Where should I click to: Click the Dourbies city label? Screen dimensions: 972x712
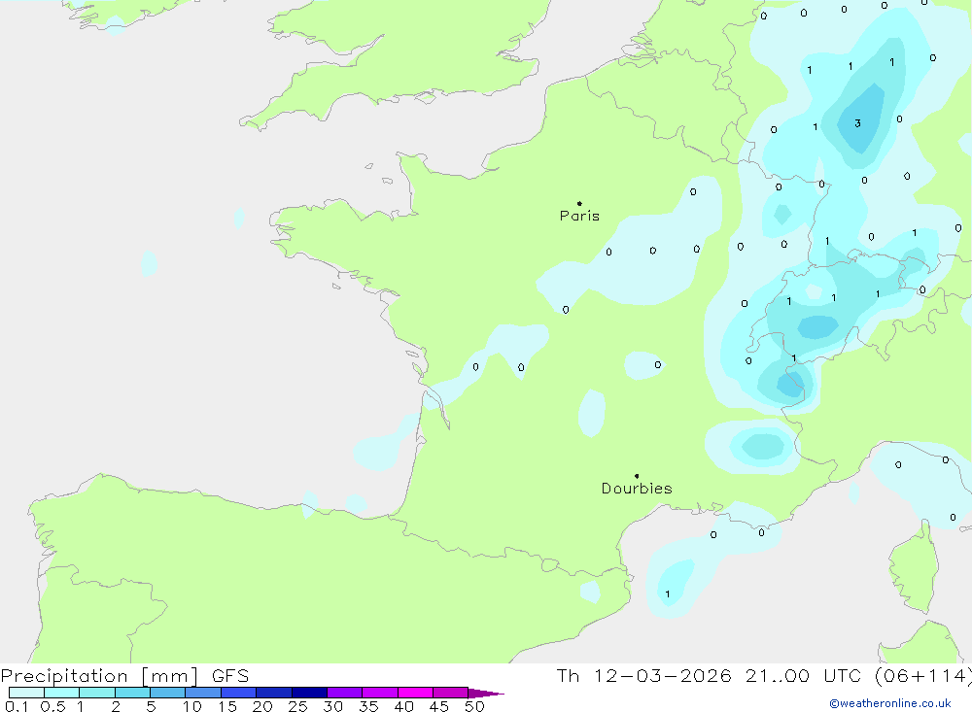click(x=637, y=489)
